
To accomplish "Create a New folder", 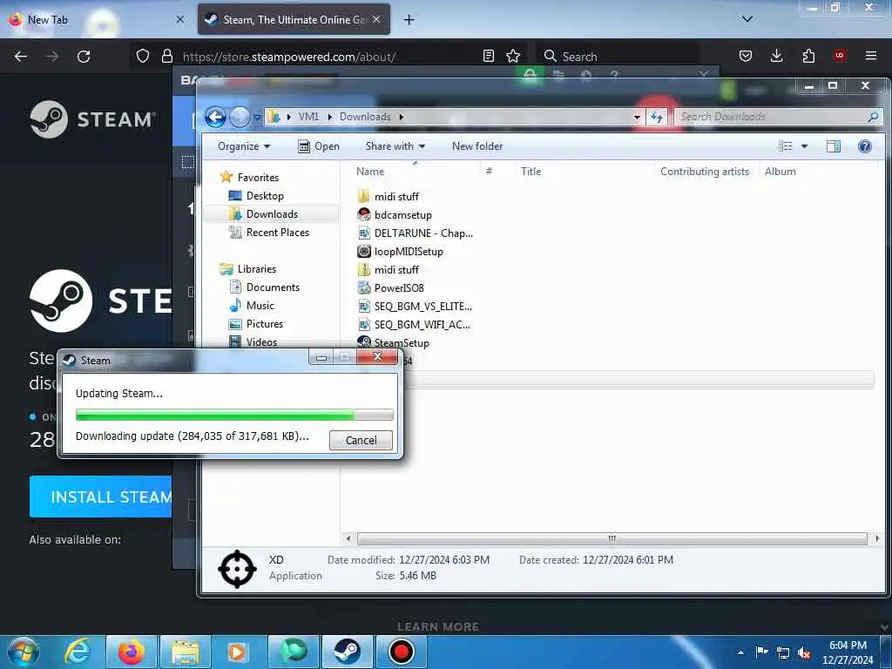I will pos(476,146).
